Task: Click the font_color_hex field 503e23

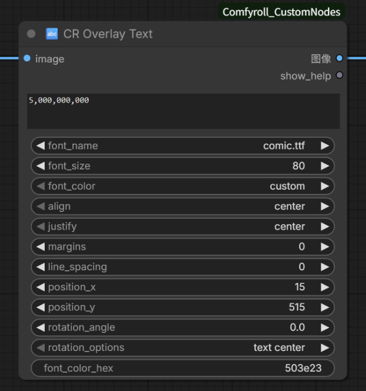Action: (x=182, y=368)
